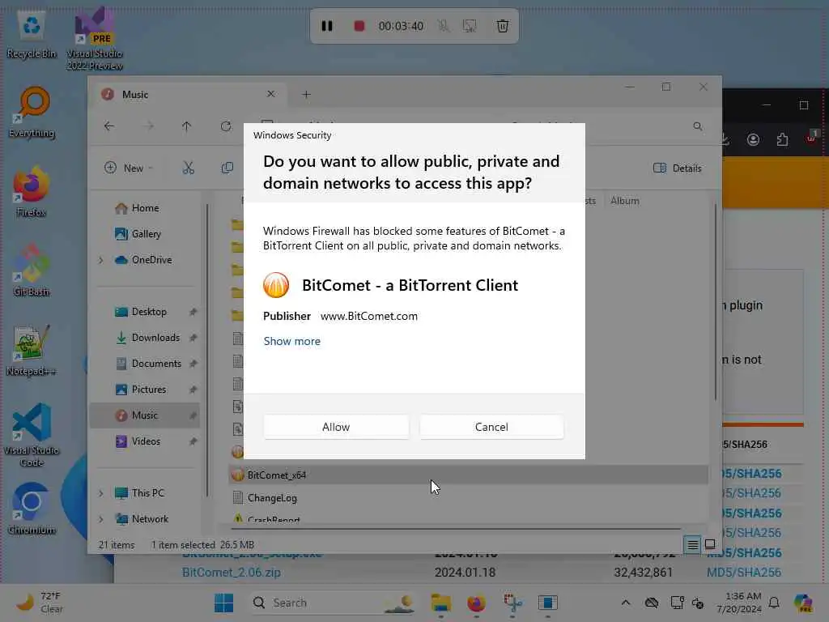
Task: Click the taskbar Search box
Action: pos(332,603)
